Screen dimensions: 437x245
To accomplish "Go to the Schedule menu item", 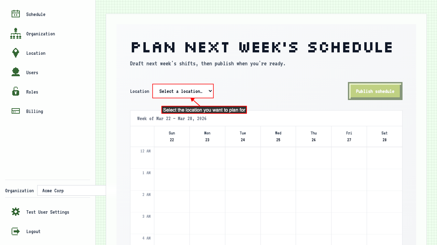I will (36, 14).
